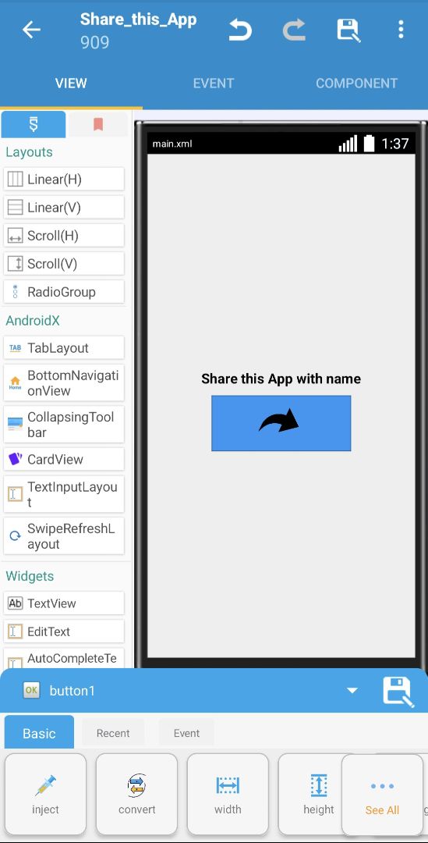Save widget properties with bottom disk icon
This screenshot has height=843, width=428.
tap(398, 692)
